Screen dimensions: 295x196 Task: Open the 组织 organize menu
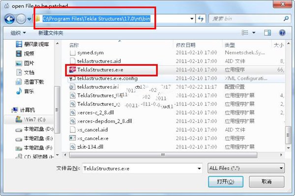pyautogui.click(x=18, y=33)
